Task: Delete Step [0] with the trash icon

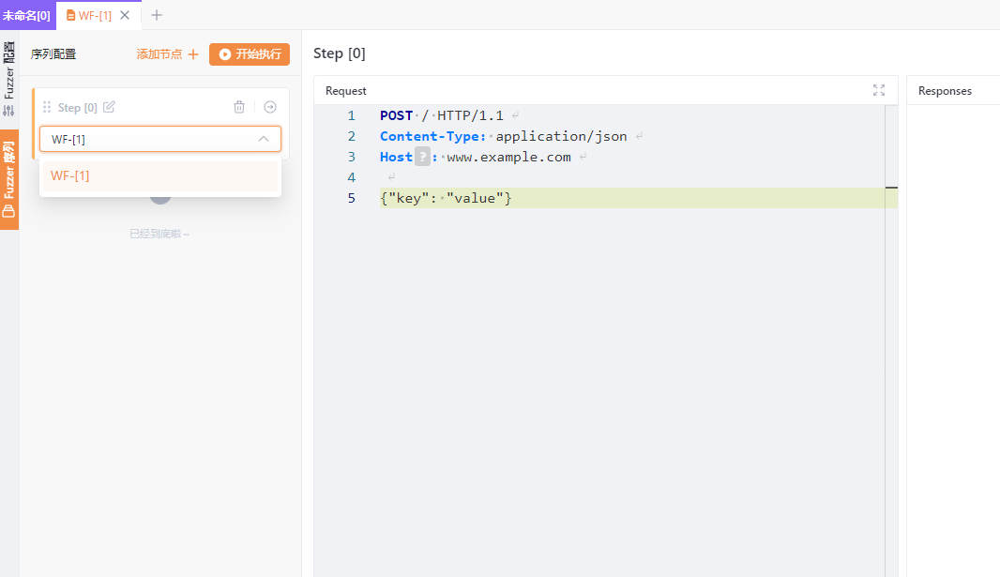Action: [x=239, y=107]
